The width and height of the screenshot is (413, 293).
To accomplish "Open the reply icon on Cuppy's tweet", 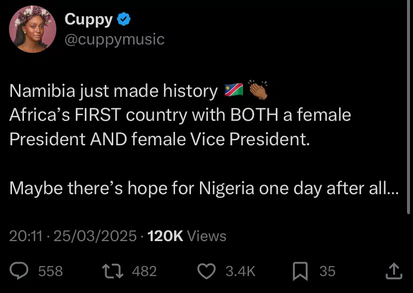I will (18, 271).
